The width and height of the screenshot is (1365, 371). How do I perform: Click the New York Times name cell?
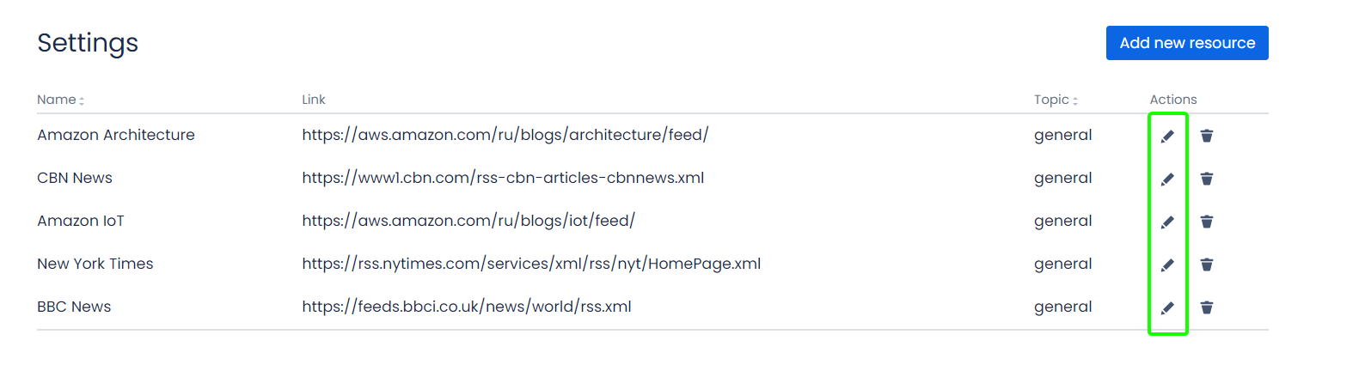point(95,264)
